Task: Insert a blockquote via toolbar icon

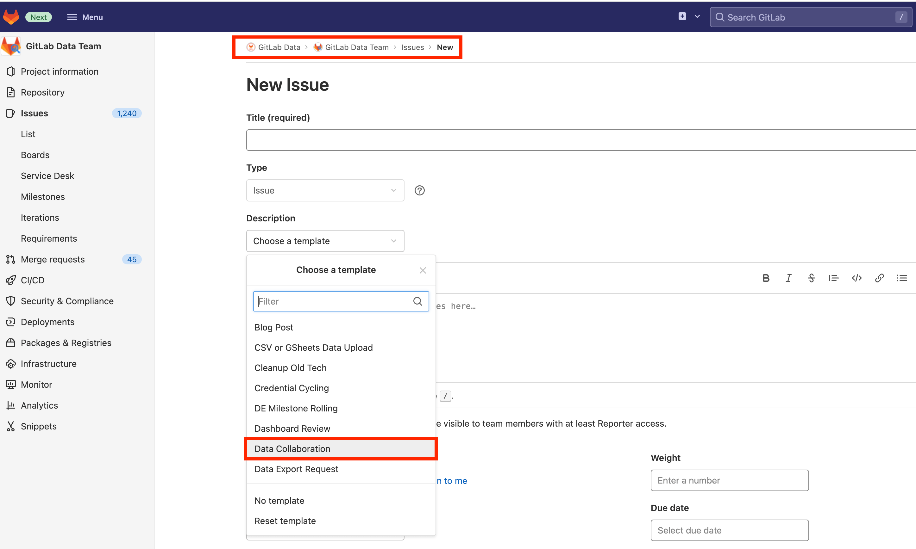Action: tap(834, 278)
